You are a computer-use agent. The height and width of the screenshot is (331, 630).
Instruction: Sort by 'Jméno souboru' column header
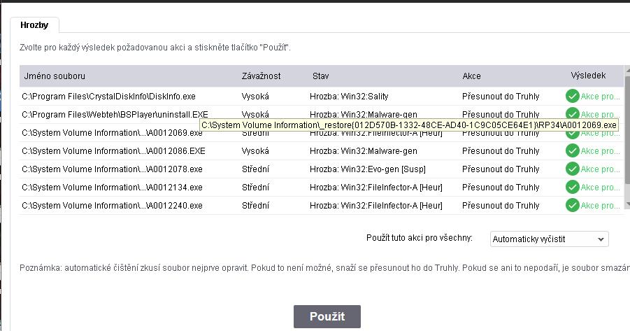pos(55,76)
